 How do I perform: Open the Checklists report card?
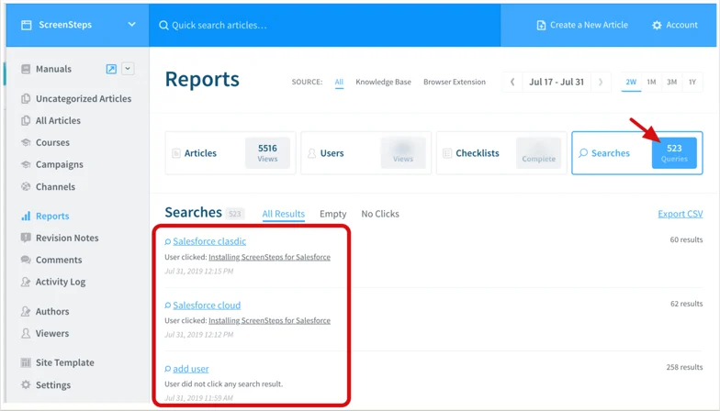[x=501, y=153]
